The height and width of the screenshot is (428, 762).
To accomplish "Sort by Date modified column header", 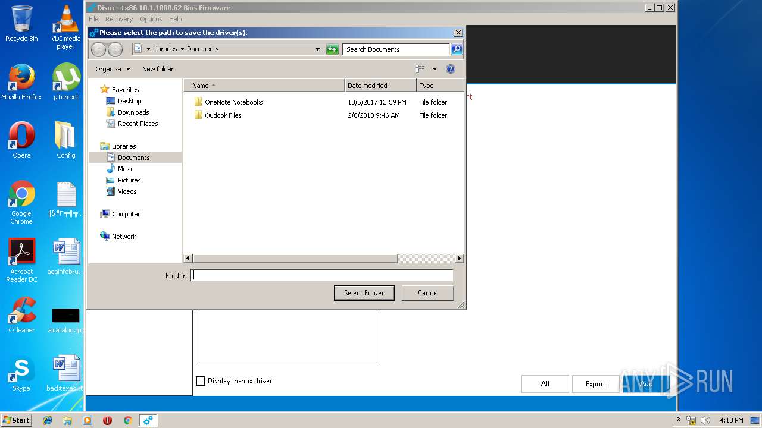I will click(x=380, y=86).
